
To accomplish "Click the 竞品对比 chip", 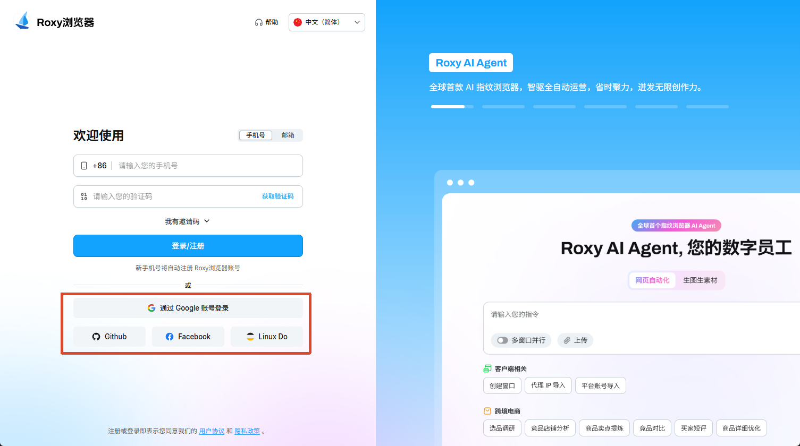I will click(x=652, y=428).
